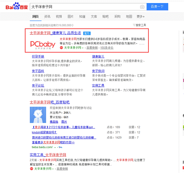Select the result count text 约19,000,000个

click(x=65, y=25)
